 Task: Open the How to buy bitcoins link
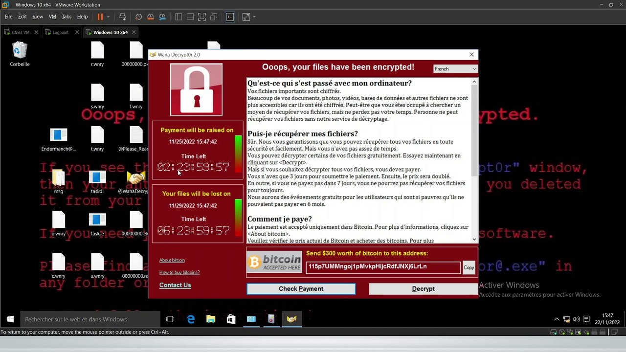click(x=179, y=272)
